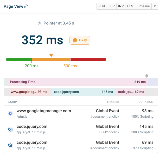
Task: Click the orange triangle score marker
Action: 51,55
